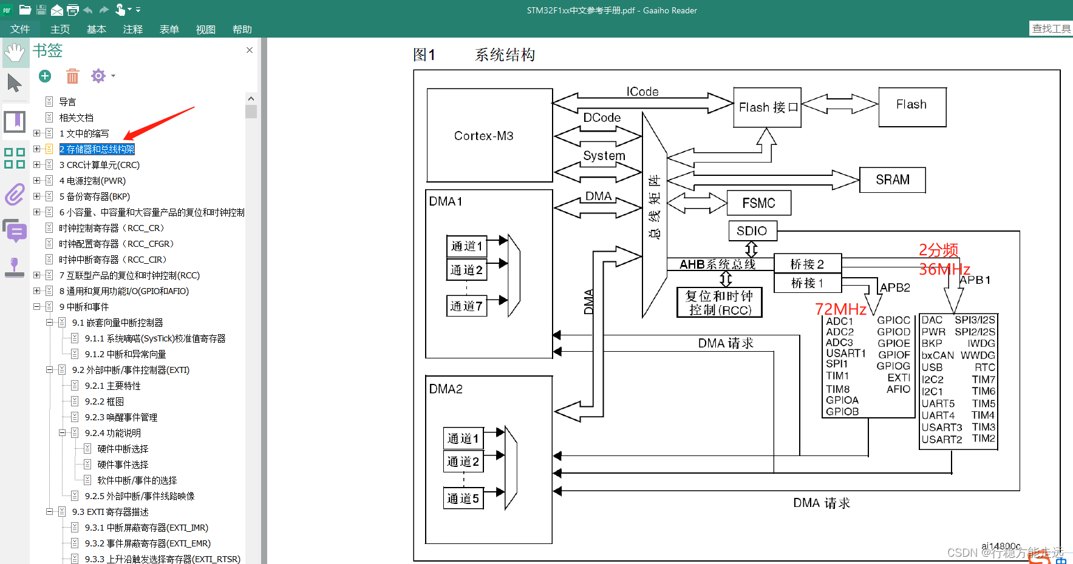Open bookmark settings gear icon
The height and width of the screenshot is (564, 1073).
(x=98, y=76)
